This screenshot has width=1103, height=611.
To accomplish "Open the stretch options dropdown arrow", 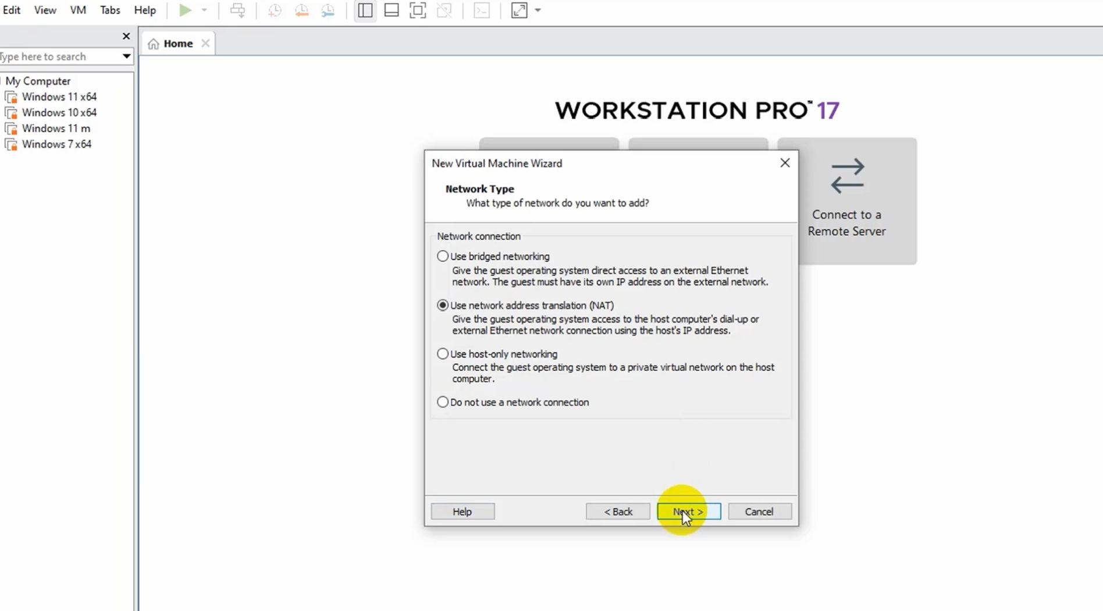I will tap(538, 10).
